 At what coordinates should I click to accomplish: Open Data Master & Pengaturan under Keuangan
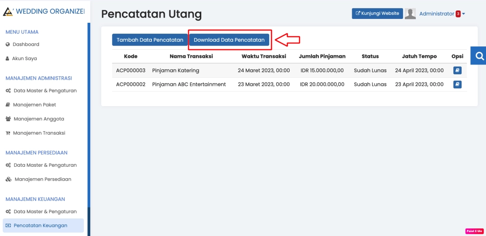tap(45, 212)
